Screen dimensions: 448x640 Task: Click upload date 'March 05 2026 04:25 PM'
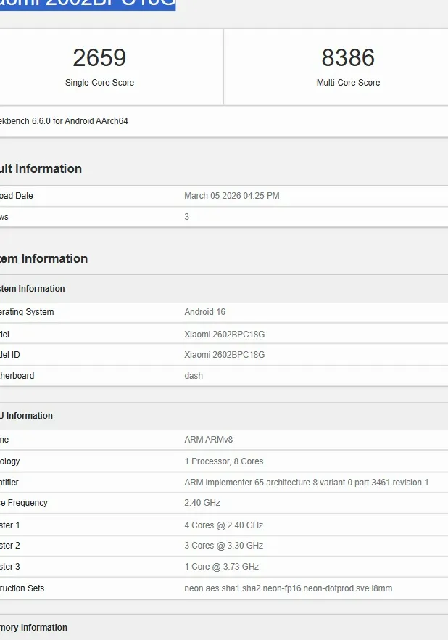pos(231,196)
